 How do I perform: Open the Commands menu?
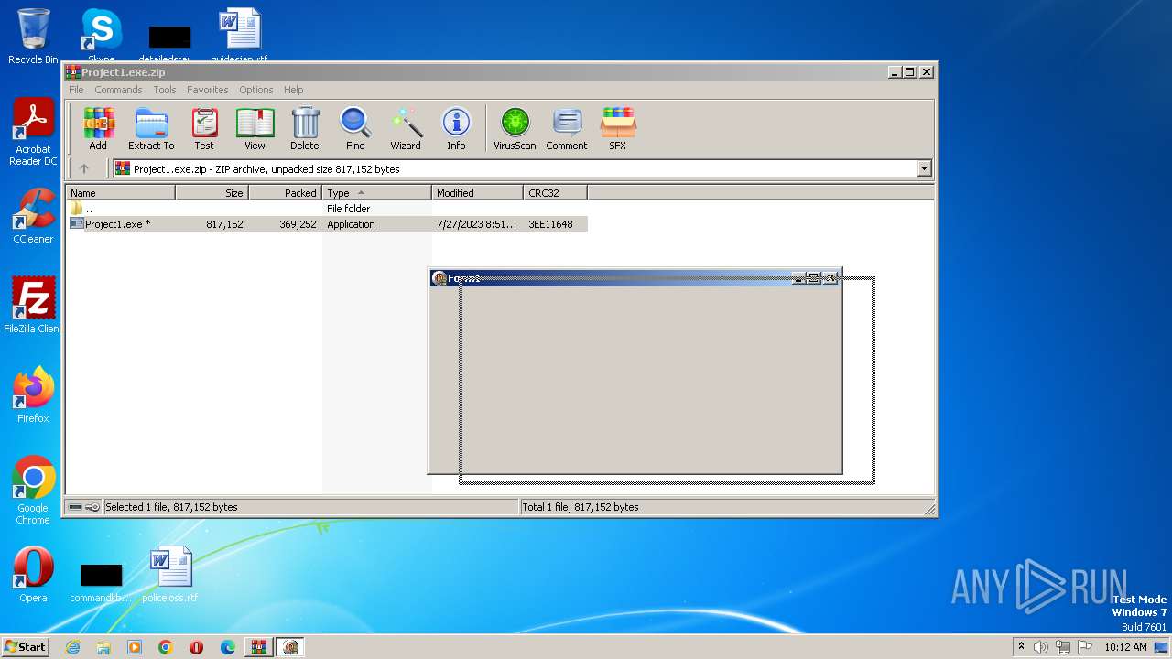118,90
